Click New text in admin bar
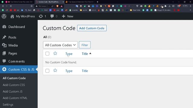The height and width of the screenshot is (108, 193). click(x=70, y=16)
